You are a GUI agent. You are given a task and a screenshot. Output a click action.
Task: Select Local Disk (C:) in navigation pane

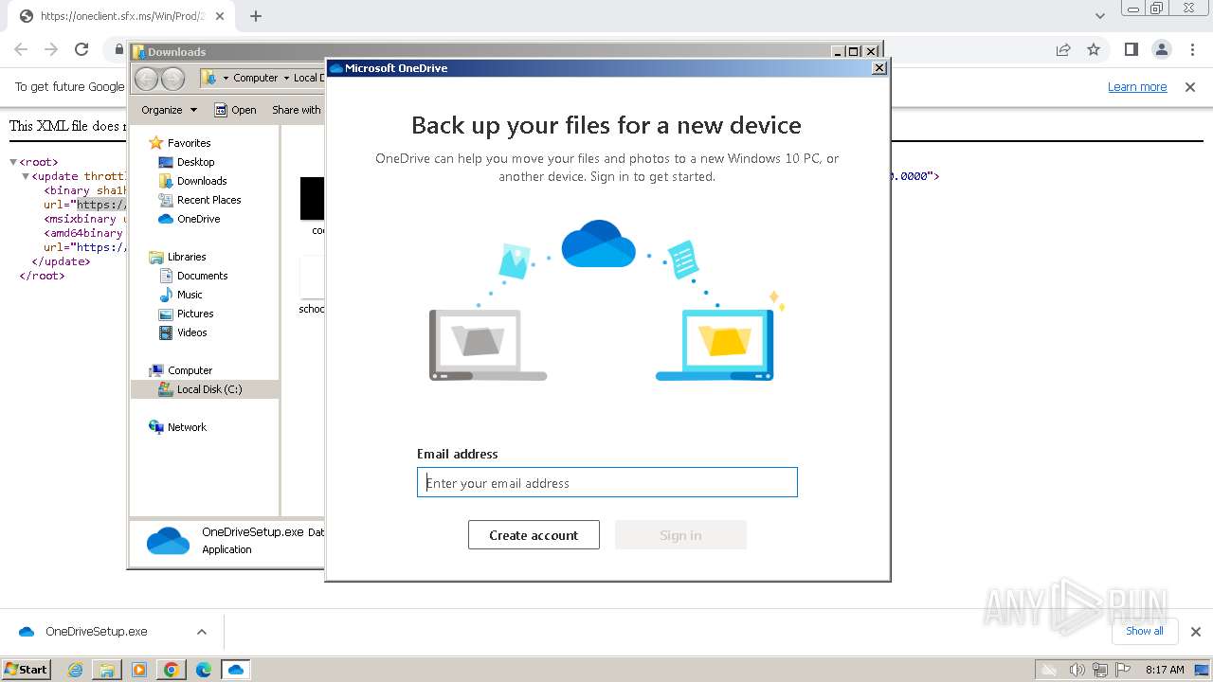point(205,389)
